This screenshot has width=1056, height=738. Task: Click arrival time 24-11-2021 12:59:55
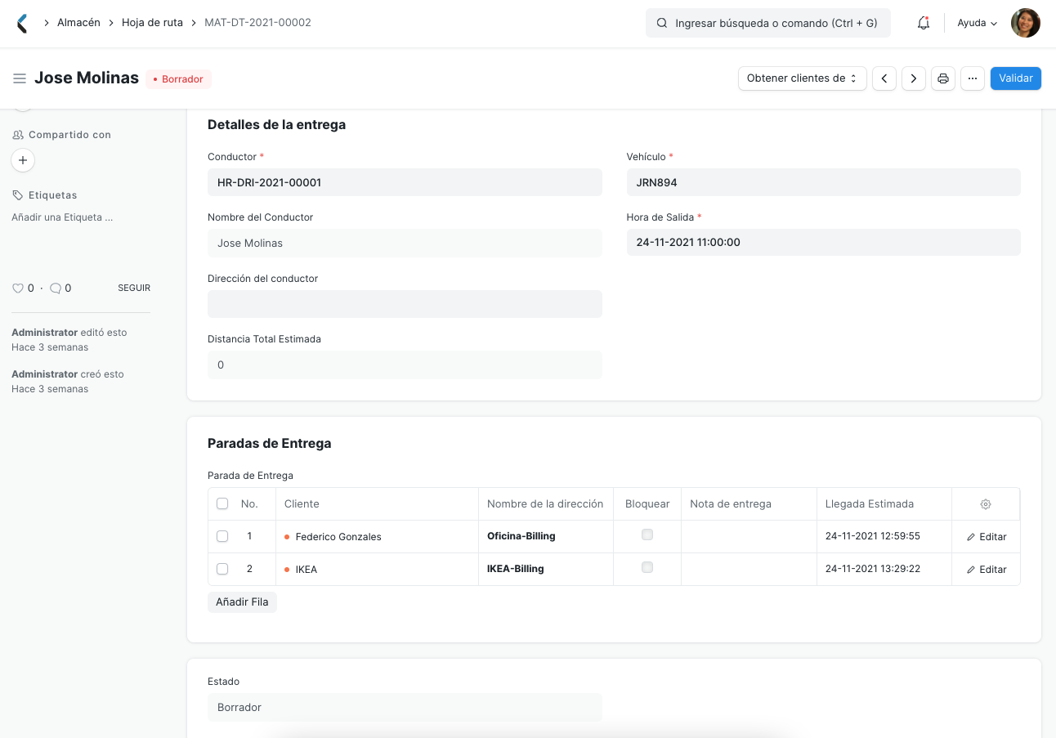click(884, 537)
